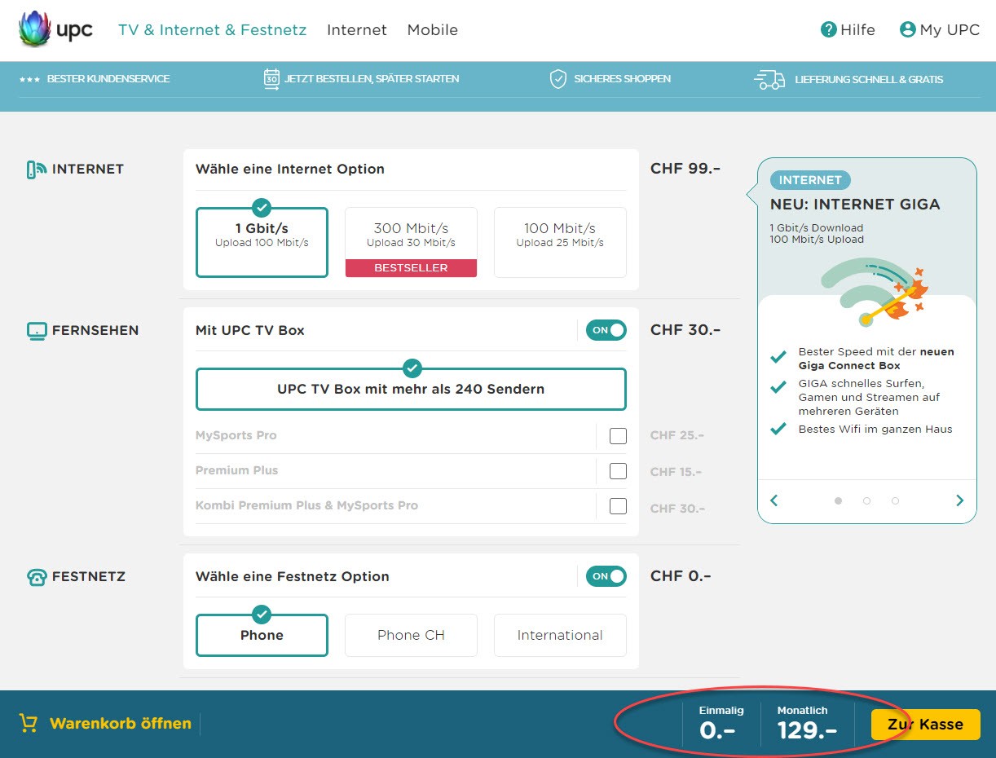Disable the Festnetz option switch
Image resolution: width=996 pixels, height=758 pixels.
606,576
